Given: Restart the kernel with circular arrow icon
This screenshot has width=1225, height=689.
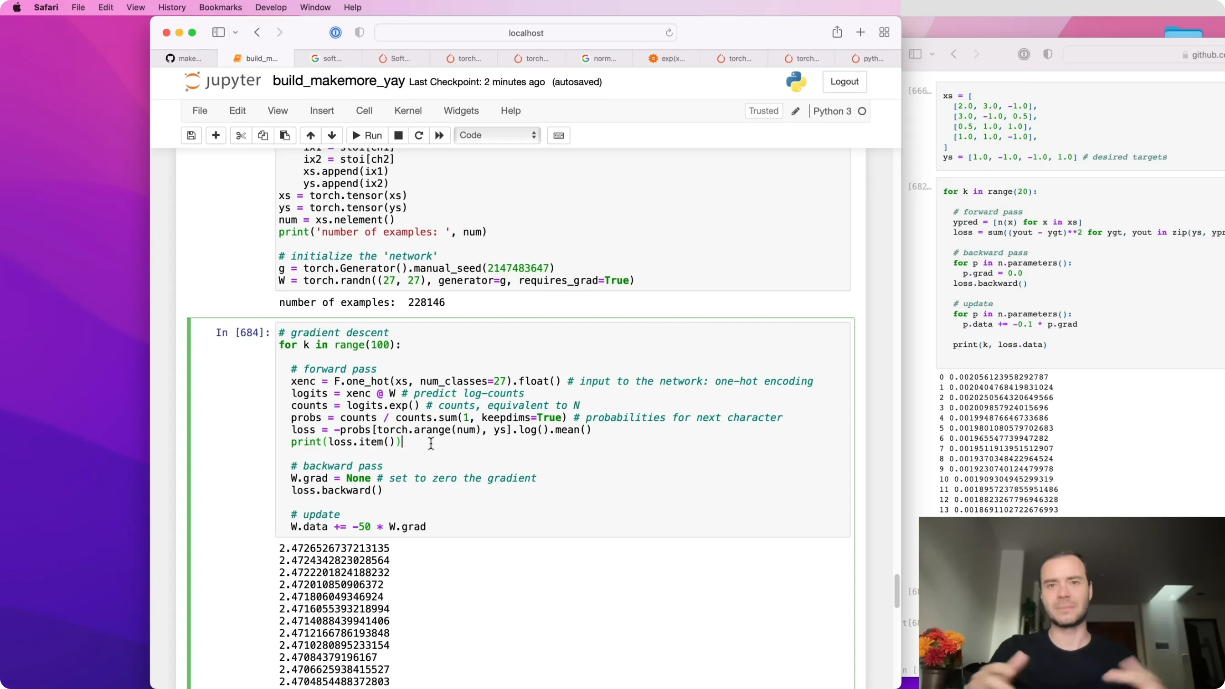Looking at the screenshot, I should pos(419,135).
